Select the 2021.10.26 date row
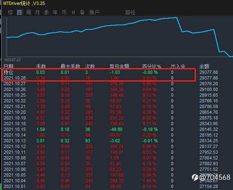The image size is (233, 190). pyautogui.click(x=15, y=89)
